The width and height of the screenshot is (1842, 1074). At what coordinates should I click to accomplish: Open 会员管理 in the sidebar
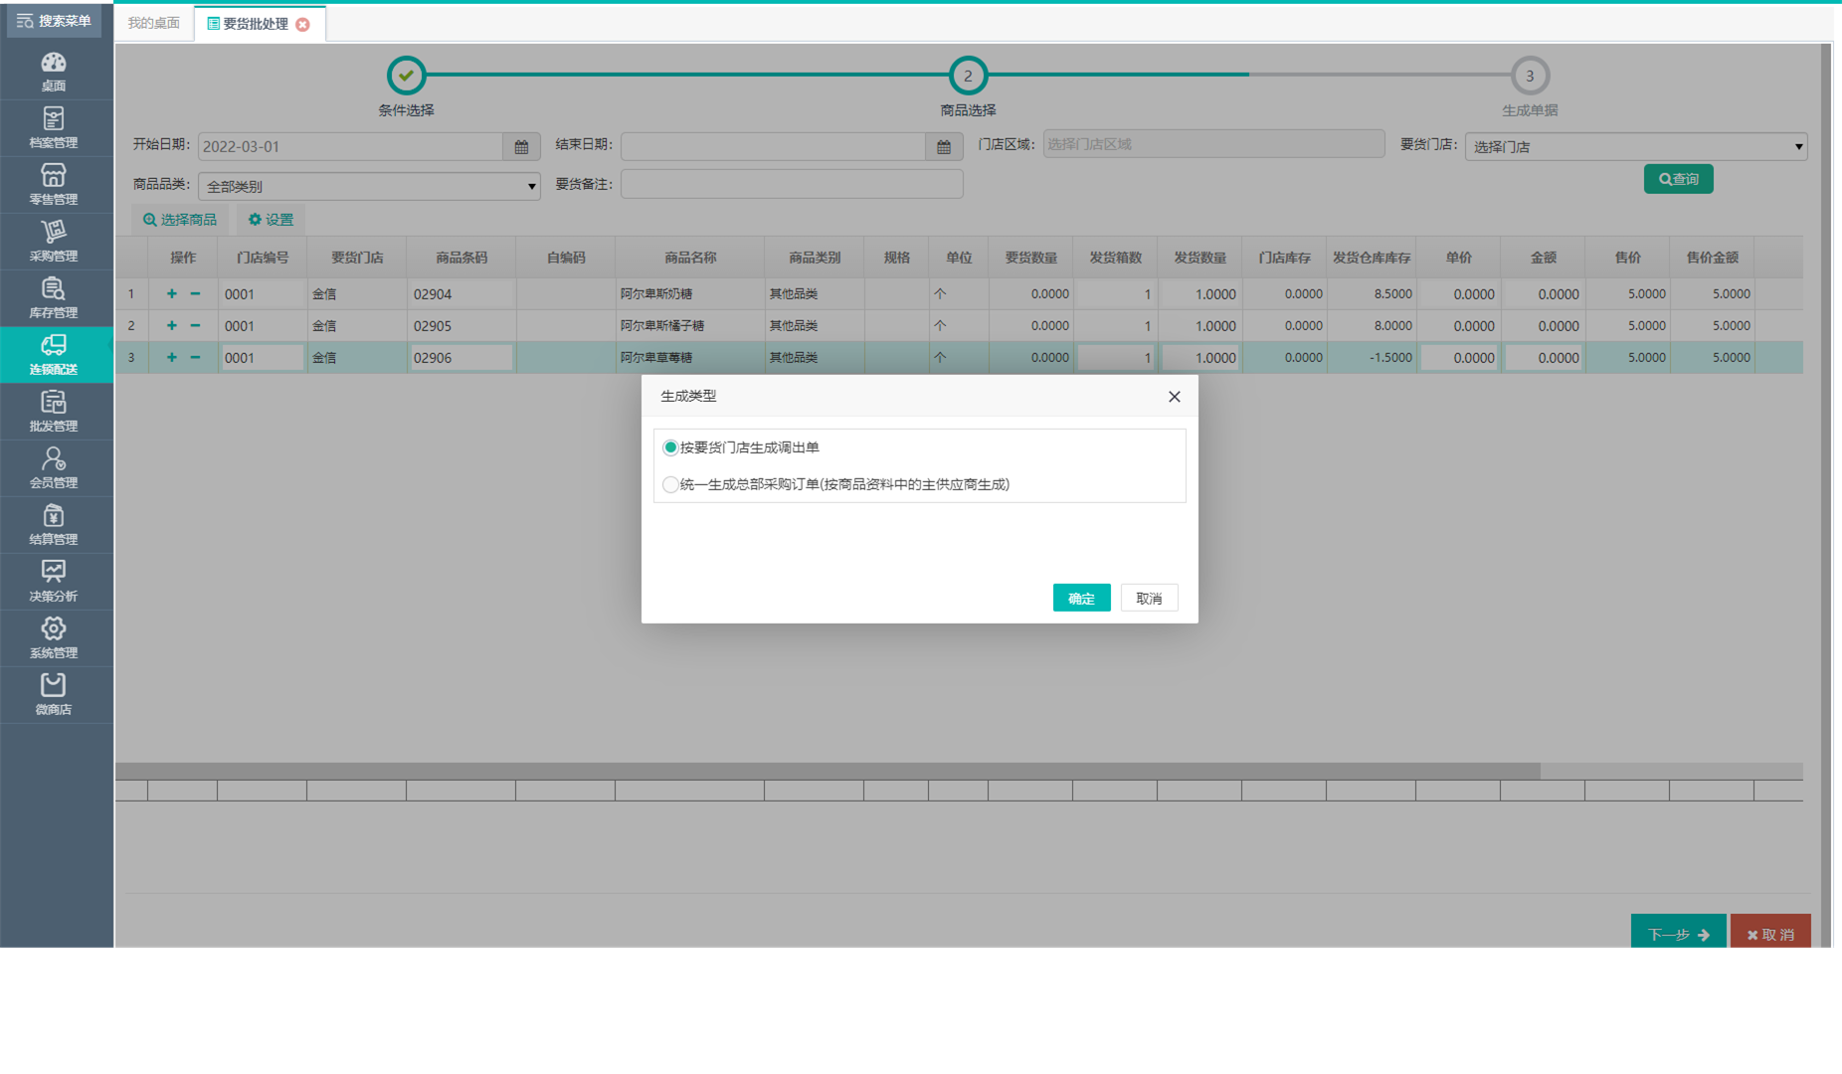click(x=54, y=468)
